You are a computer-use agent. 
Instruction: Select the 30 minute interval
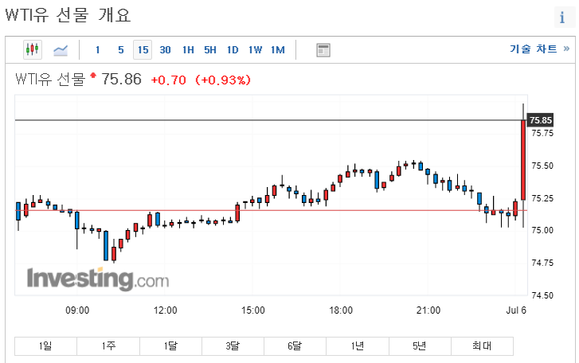tap(165, 50)
